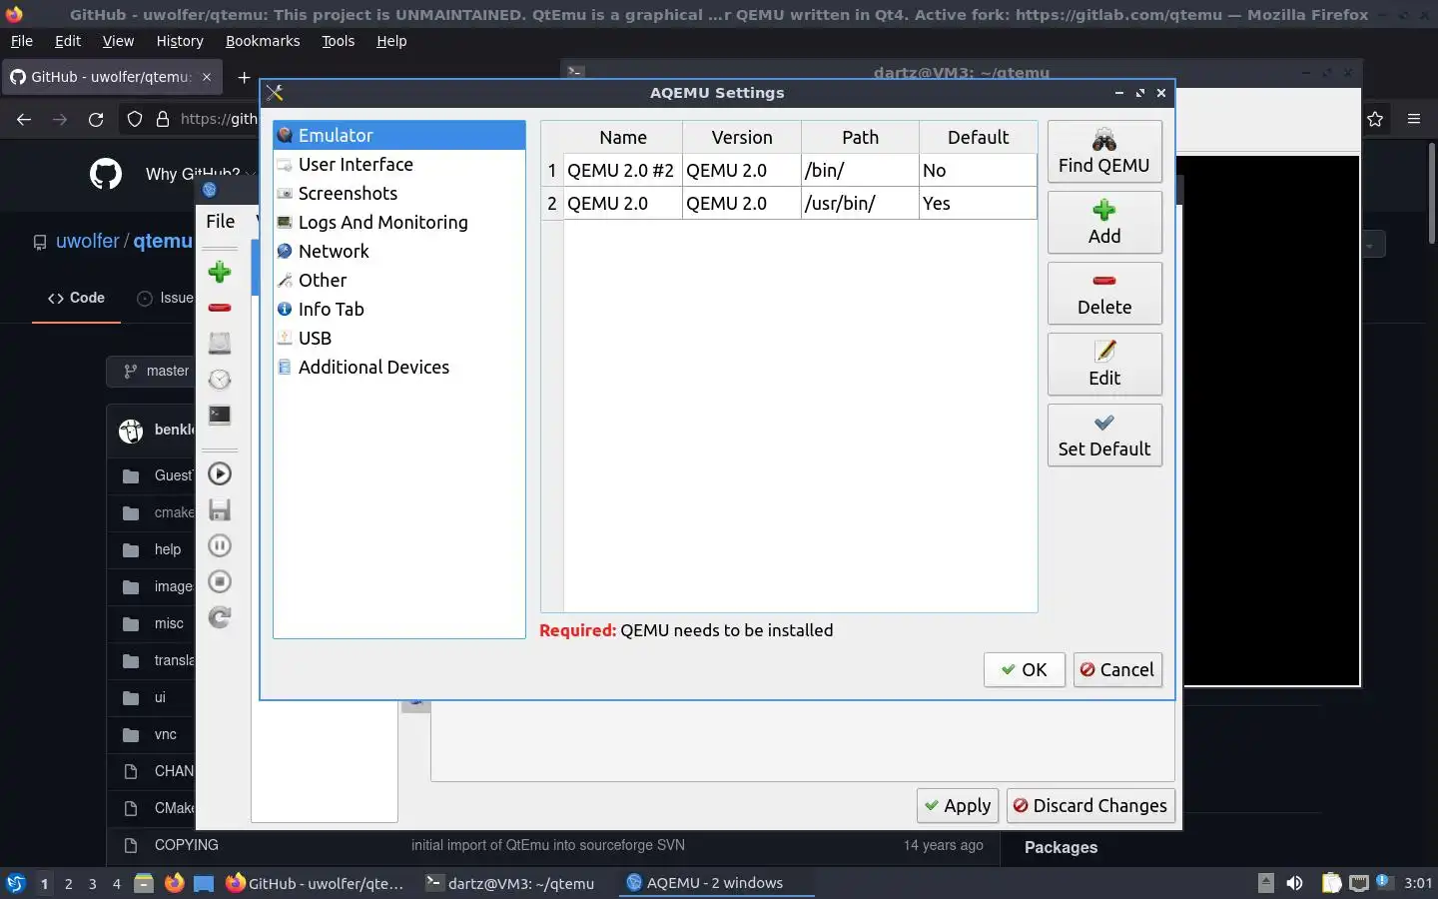Open Firefox View menu
This screenshot has width=1438, height=899.
pyautogui.click(x=118, y=41)
